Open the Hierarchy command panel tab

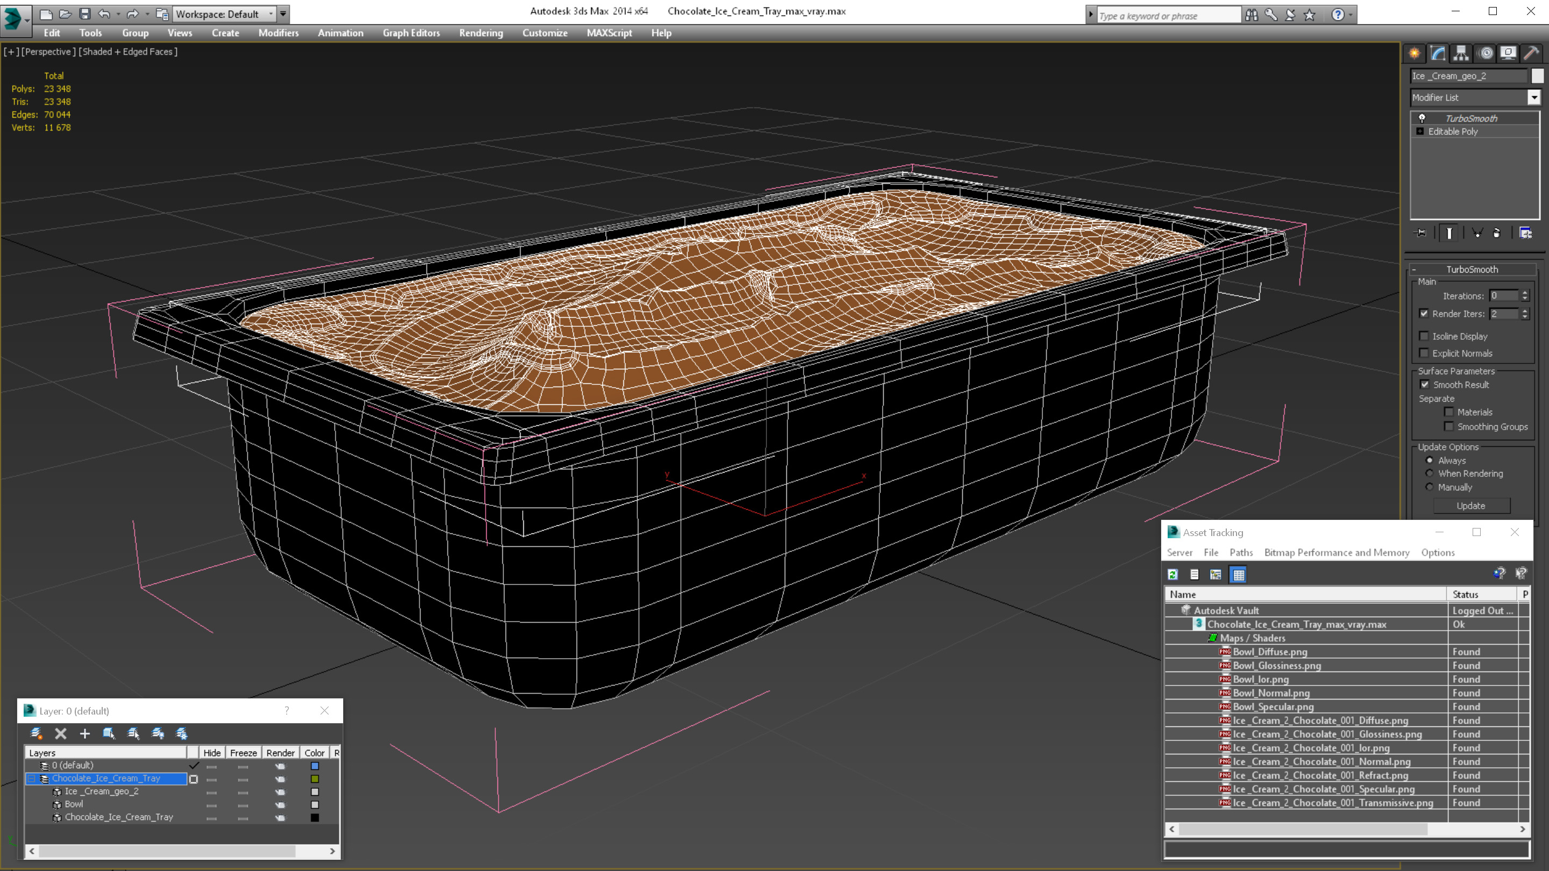pyautogui.click(x=1461, y=54)
